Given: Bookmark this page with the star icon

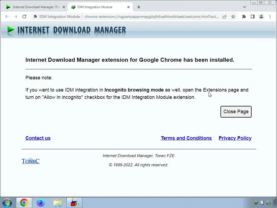Looking at the screenshot, I should tap(233, 17).
